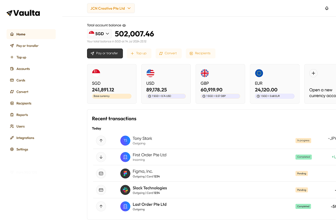Open the Tony Stark transaction
The height and width of the screenshot is (222, 336).
click(214, 141)
